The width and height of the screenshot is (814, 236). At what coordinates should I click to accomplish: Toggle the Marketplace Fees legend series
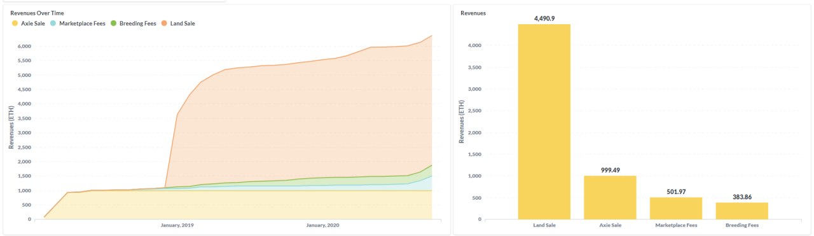click(x=78, y=24)
